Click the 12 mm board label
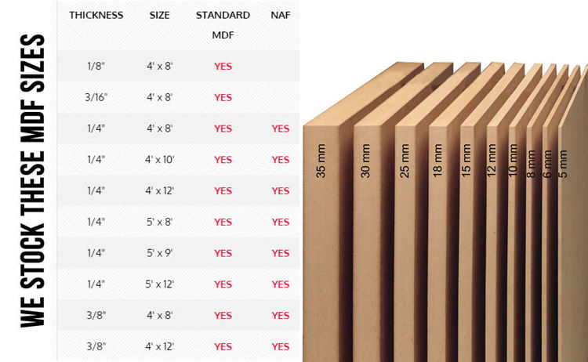The image size is (588, 362). coord(492,160)
